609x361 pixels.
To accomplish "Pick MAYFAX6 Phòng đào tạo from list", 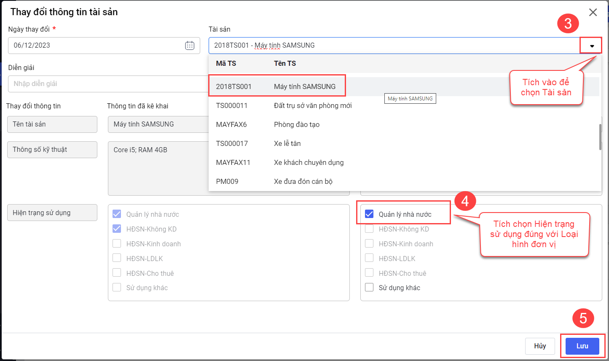I will tap(268, 124).
